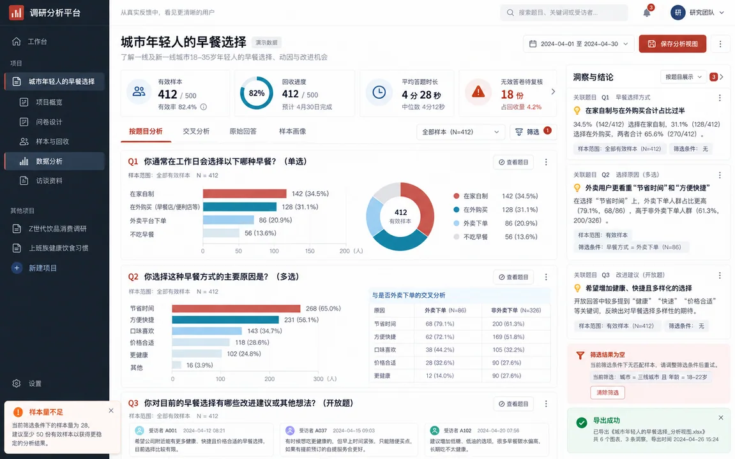Click the 导出成功 green check icon

(x=582, y=423)
